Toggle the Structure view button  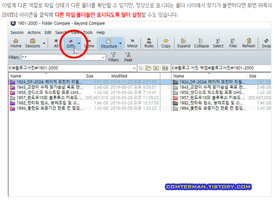tap(109, 43)
